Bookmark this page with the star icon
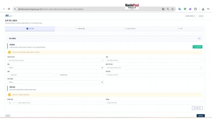212x124 pixels. point(172,9)
